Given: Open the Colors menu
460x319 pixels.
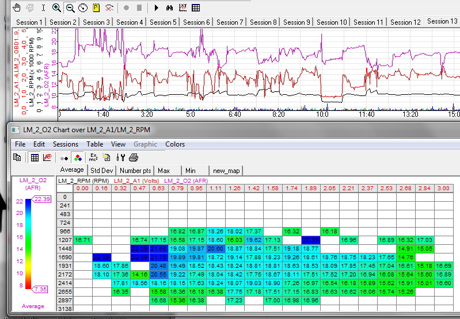Looking at the screenshot, I should pyautogui.click(x=175, y=144).
